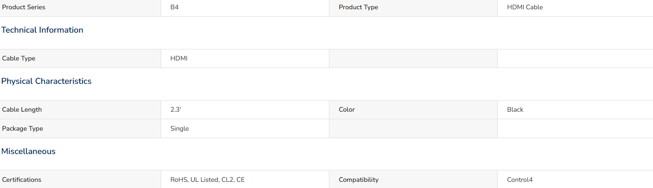
Task: Click the Cable Type label
Action: pos(19,58)
